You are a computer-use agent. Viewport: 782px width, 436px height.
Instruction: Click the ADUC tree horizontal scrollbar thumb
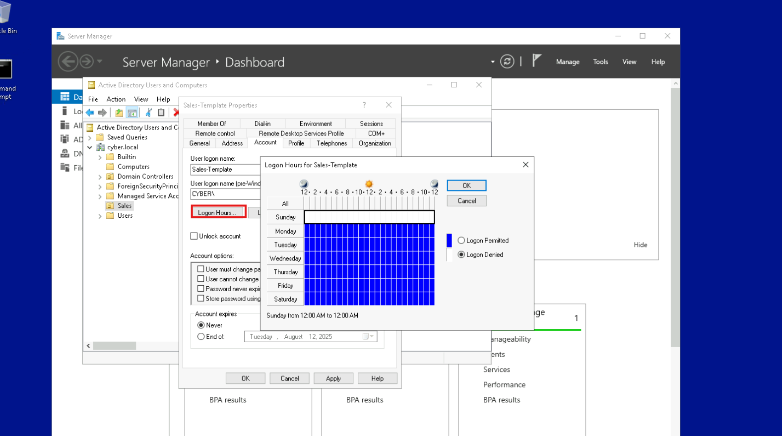[115, 346]
